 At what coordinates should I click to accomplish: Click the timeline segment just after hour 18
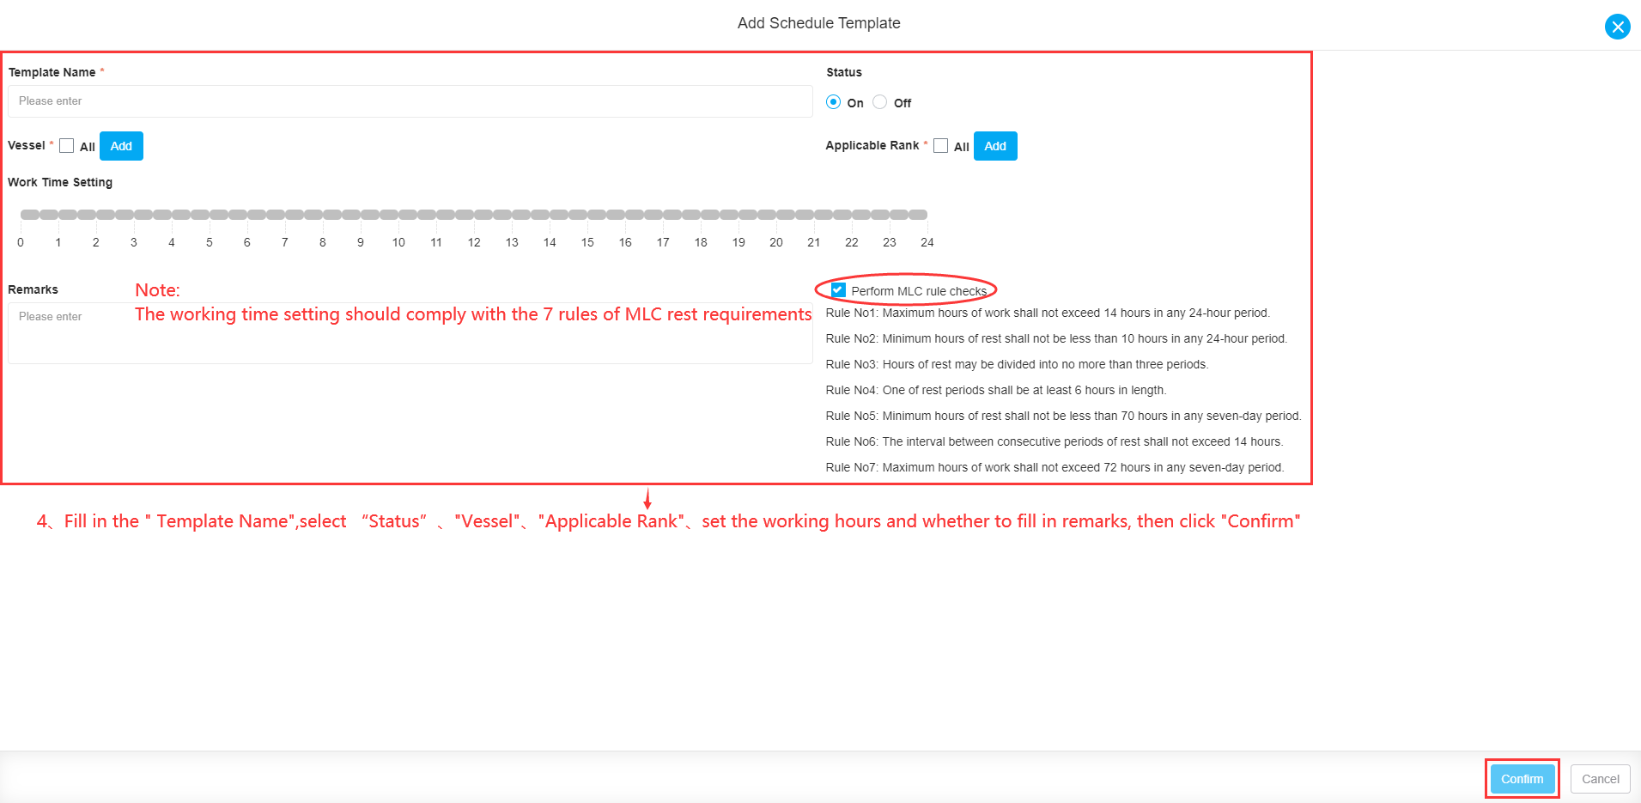(x=710, y=215)
